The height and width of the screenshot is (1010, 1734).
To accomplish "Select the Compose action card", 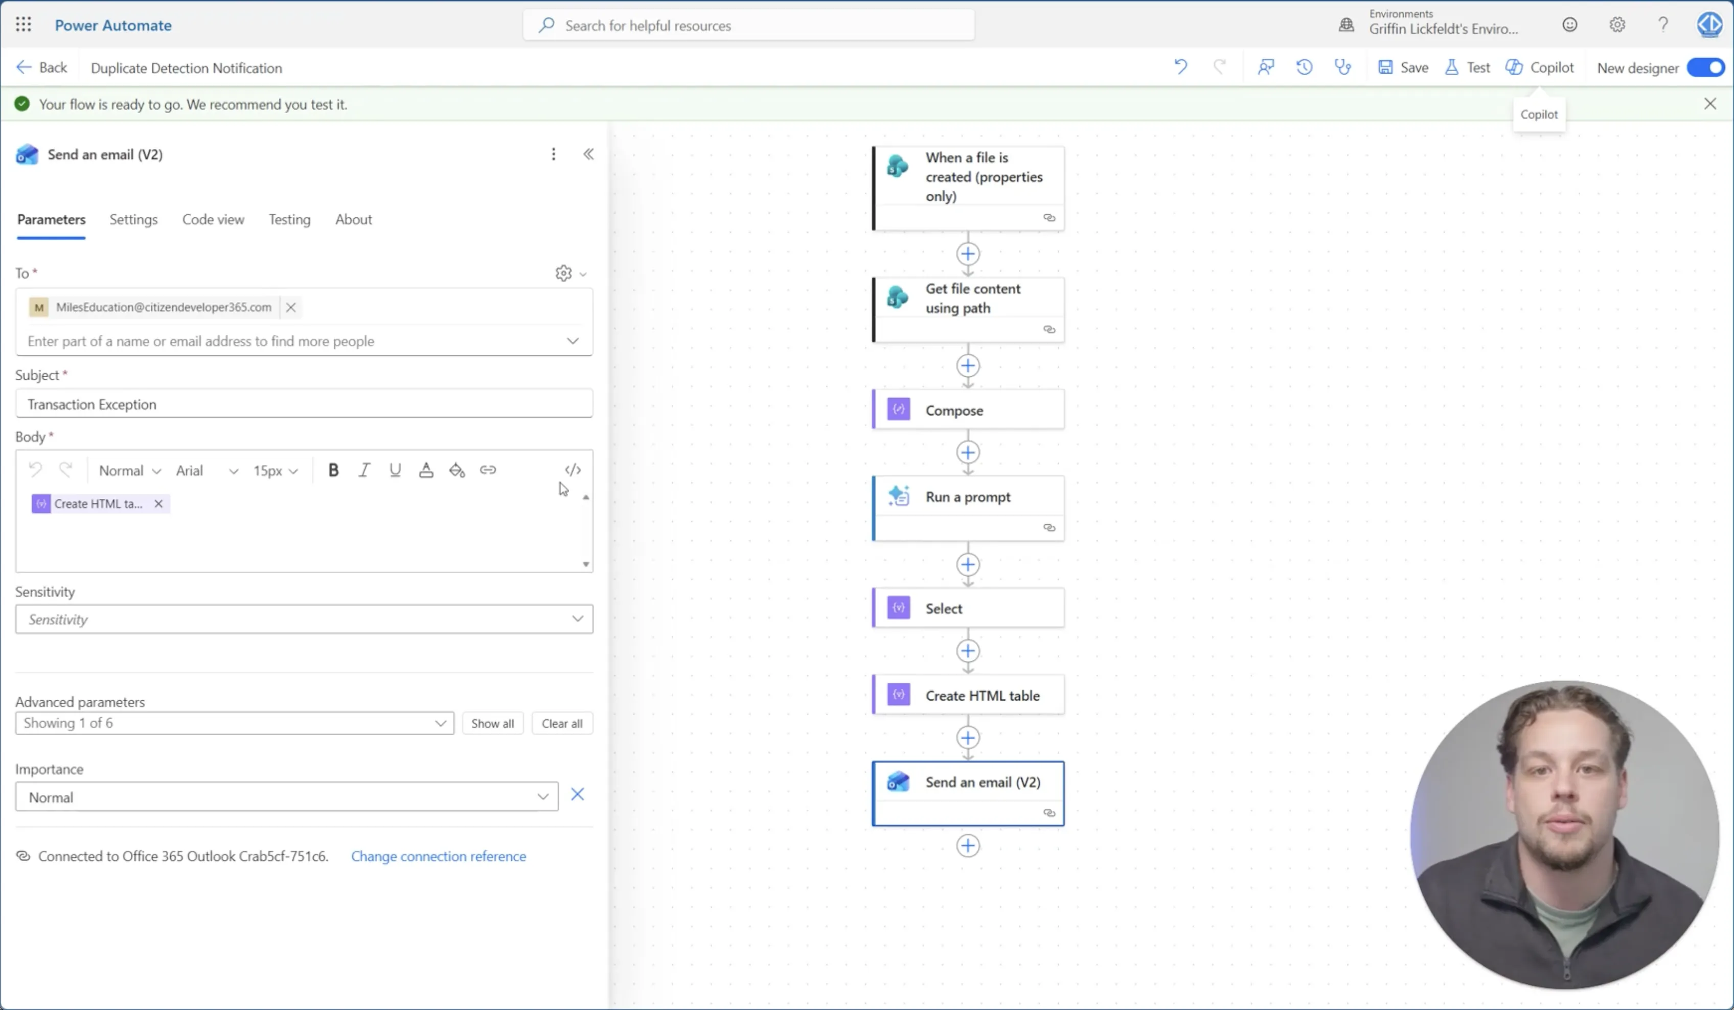I will point(968,410).
